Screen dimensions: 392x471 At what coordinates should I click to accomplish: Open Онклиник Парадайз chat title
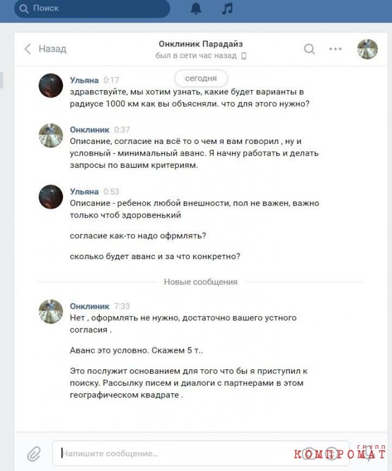click(x=201, y=44)
